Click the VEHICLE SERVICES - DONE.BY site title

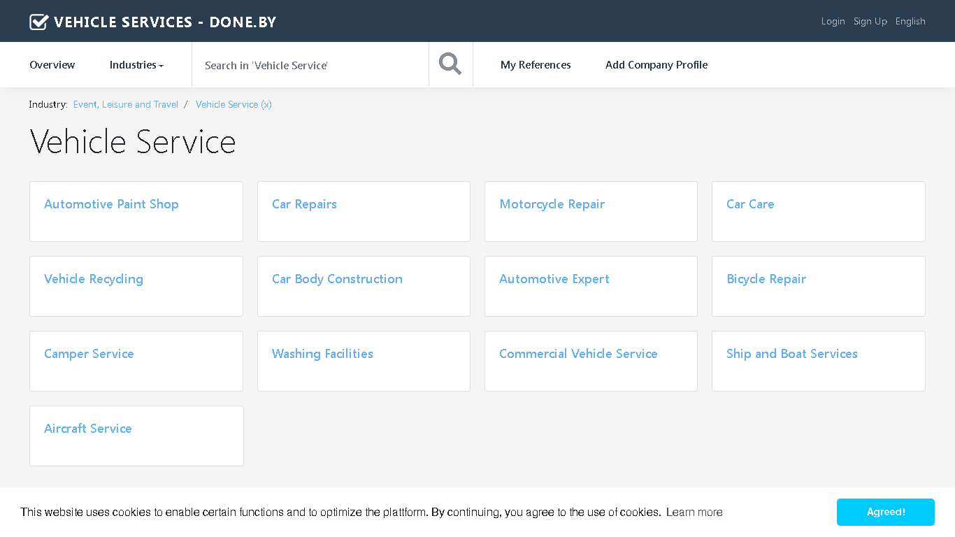click(x=165, y=22)
